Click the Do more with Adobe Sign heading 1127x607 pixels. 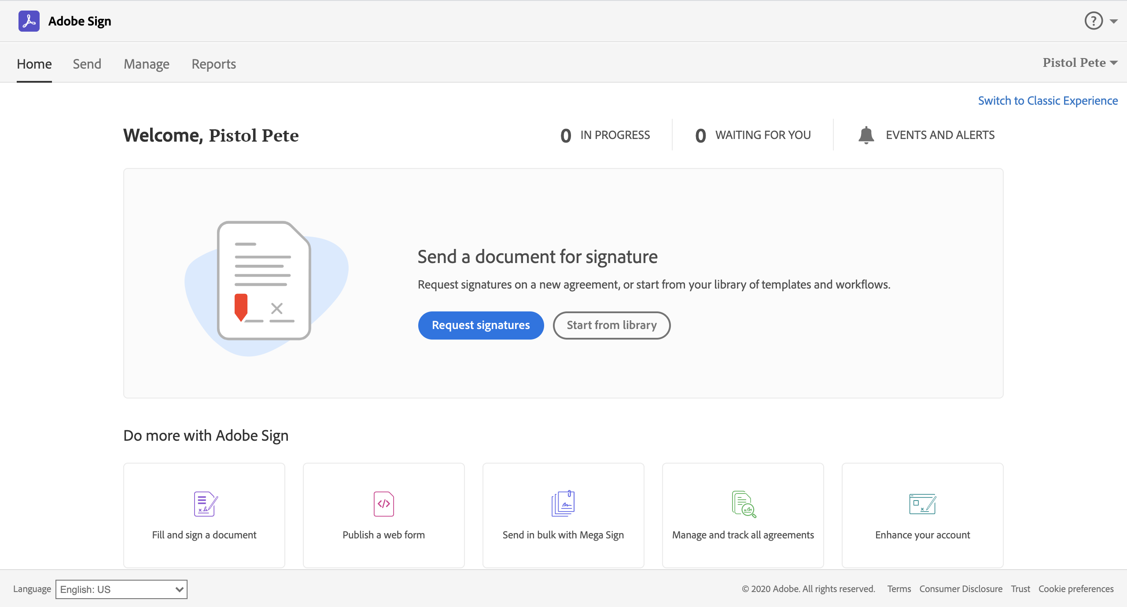tap(206, 436)
